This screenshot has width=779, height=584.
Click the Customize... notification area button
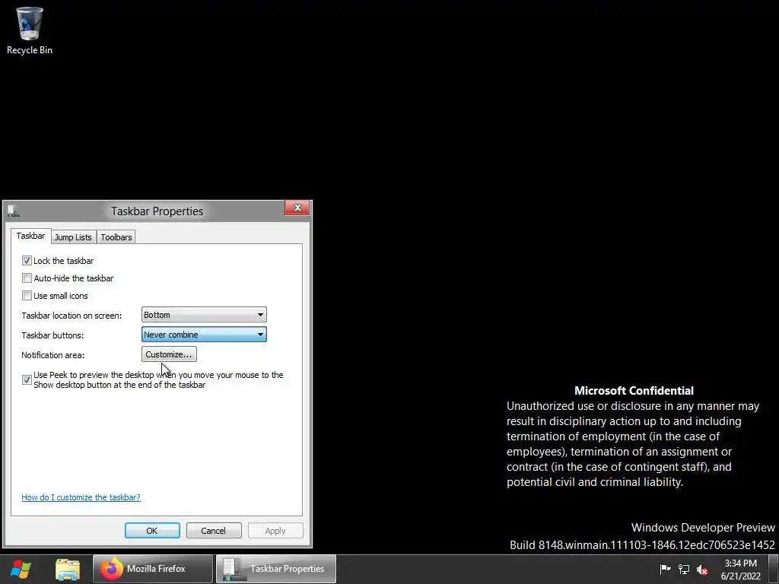pos(169,354)
